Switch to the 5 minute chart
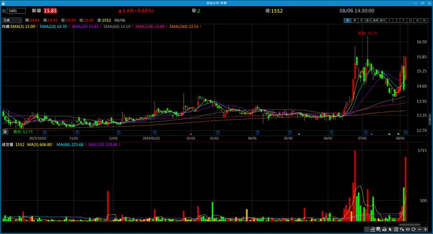 pos(403,20)
